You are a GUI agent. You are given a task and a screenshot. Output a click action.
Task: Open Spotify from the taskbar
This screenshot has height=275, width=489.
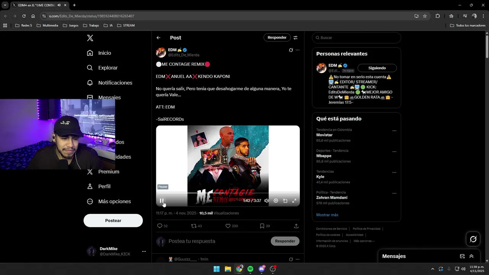[250, 269]
